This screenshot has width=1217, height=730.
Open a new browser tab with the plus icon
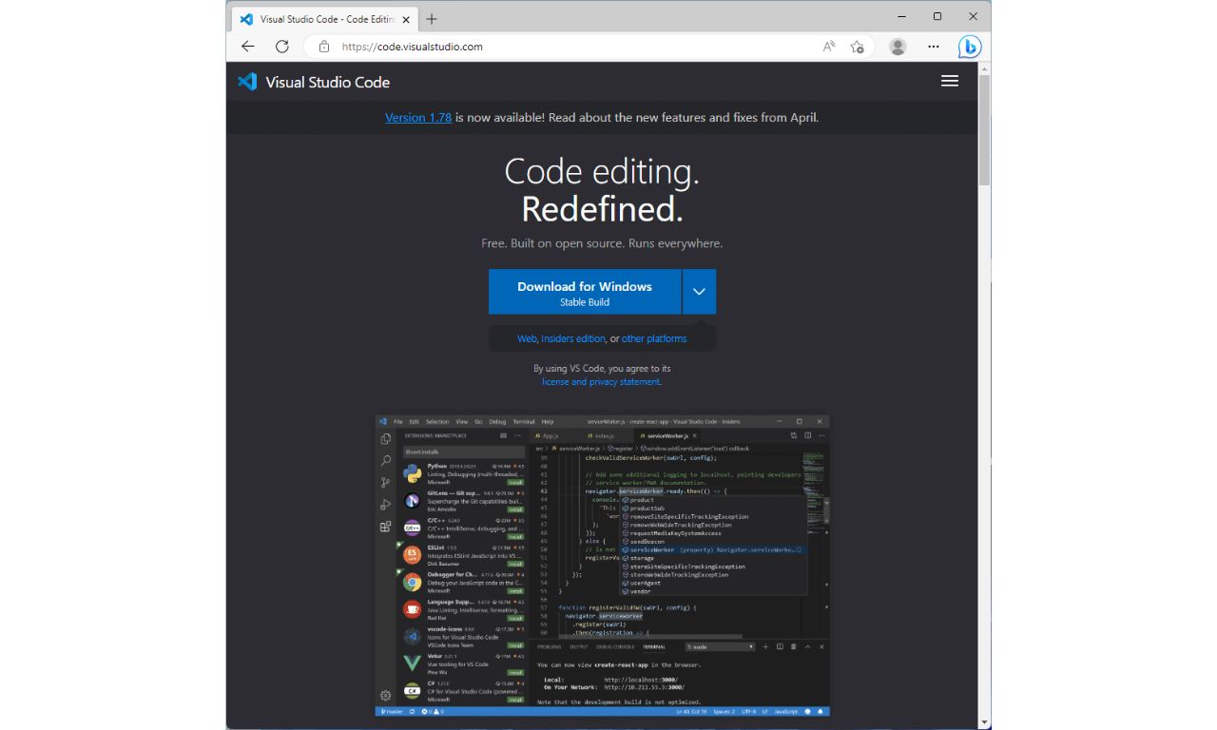coord(432,19)
